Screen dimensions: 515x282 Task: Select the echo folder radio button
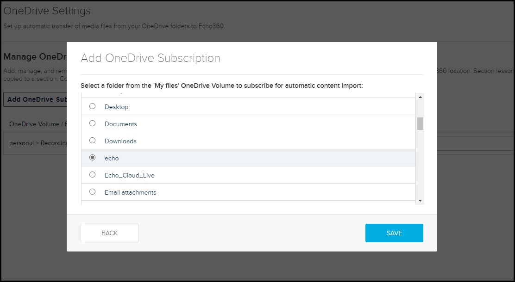[92, 157]
